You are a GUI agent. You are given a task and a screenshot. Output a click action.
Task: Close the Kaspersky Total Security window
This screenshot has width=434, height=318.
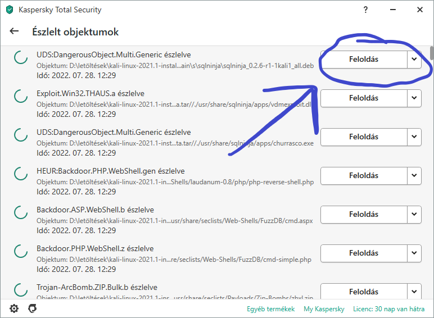pos(420,10)
